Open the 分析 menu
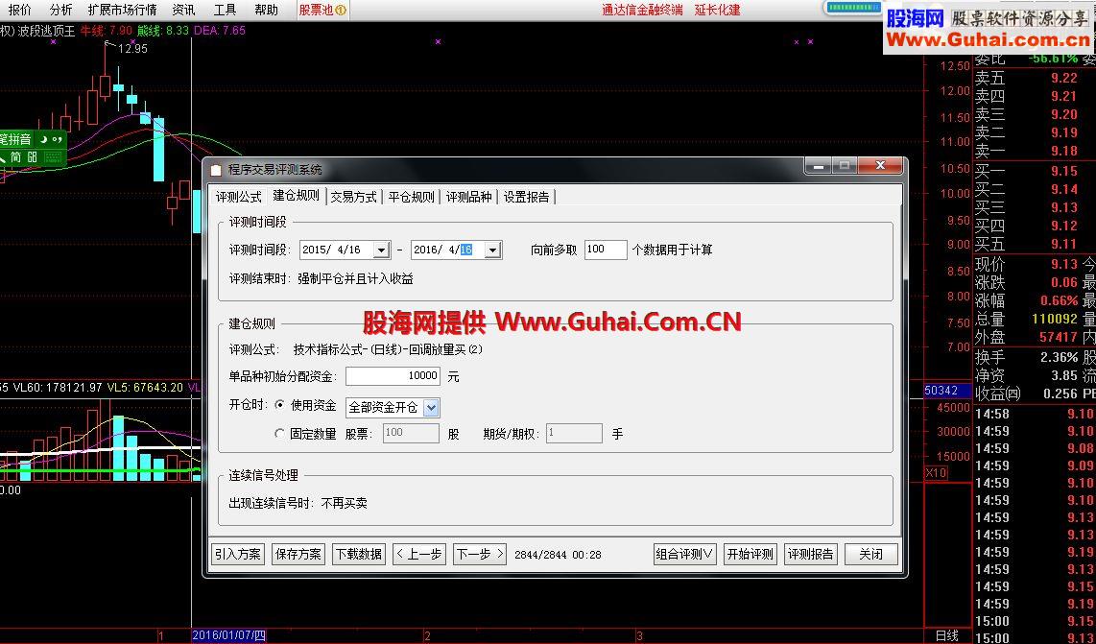This screenshot has height=644, width=1096. pos(60,10)
